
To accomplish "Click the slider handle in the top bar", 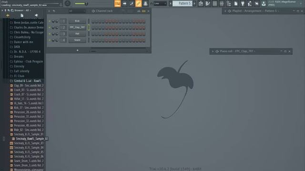I will (86, 3).
